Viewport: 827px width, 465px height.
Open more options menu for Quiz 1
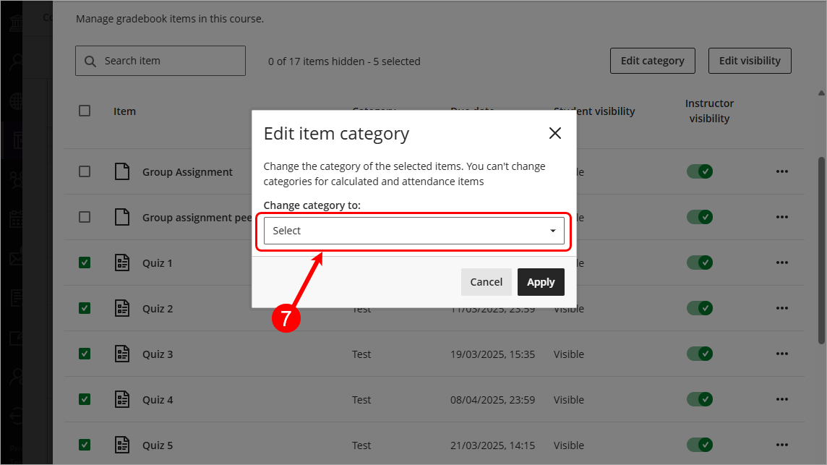coord(781,263)
